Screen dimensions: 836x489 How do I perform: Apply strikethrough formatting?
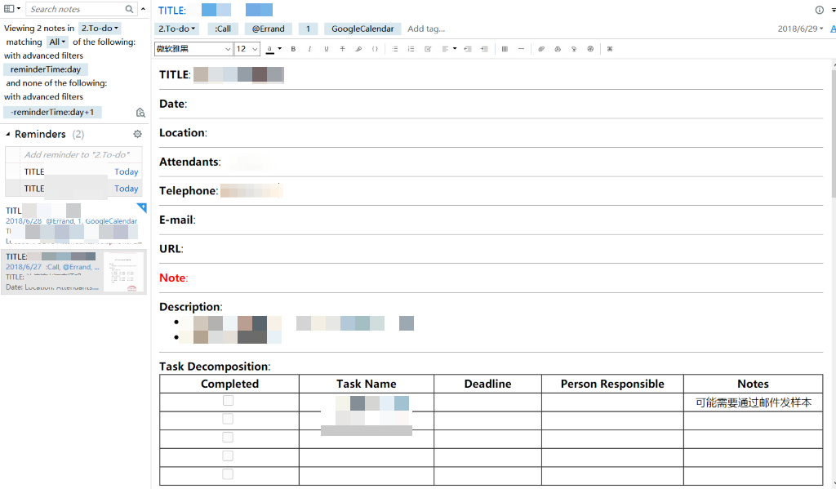pyautogui.click(x=342, y=49)
